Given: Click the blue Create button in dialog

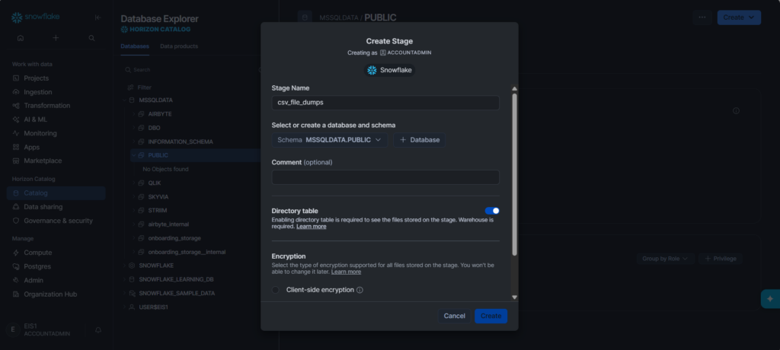Looking at the screenshot, I should pyautogui.click(x=491, y=317).
